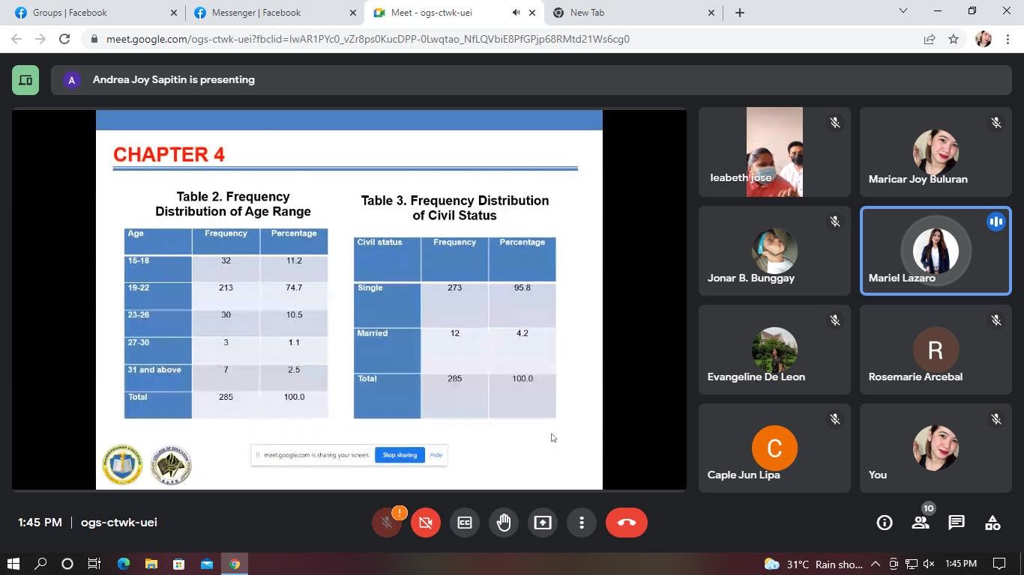The width and height of the screenshot is (1024, 575).
Task: Turn on the camera in Meet
Action: (x=426, y=523)
